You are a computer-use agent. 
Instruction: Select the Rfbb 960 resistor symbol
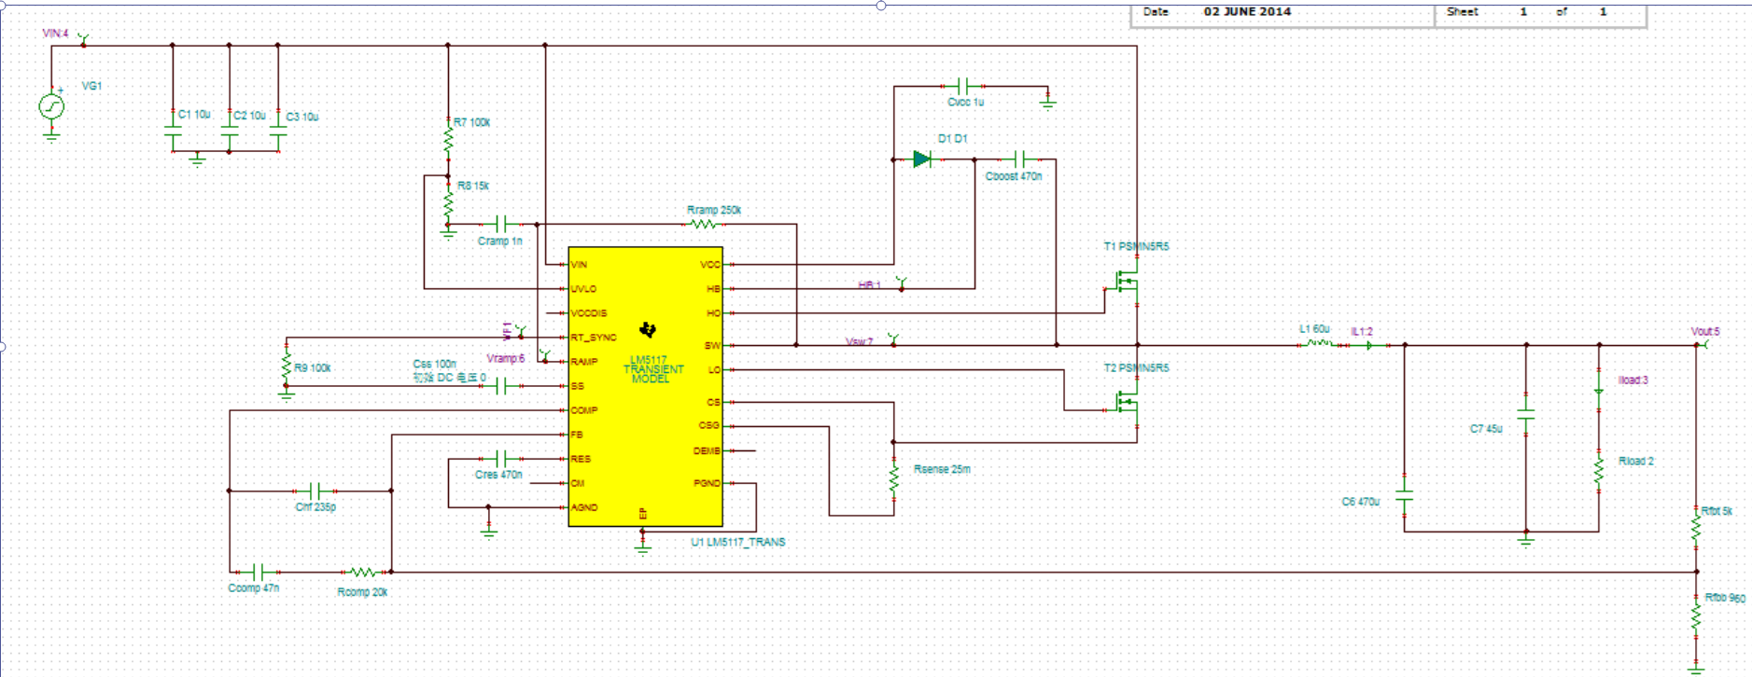coord(1697,616)
